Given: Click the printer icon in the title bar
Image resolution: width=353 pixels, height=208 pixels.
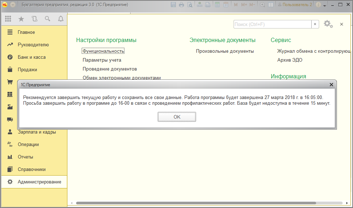Looking at the screenshot, I should pyautogui.click(x=181, y=5).
